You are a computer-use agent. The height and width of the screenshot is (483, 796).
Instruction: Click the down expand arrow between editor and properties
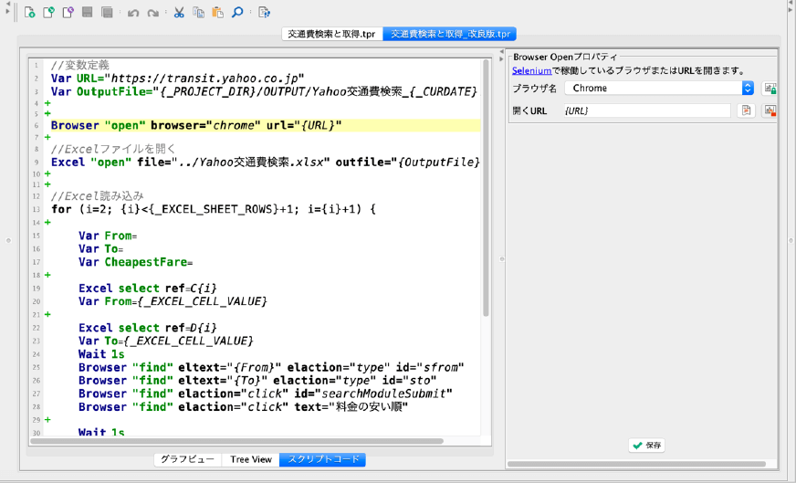pyautogui.click(x=501, y=59)
